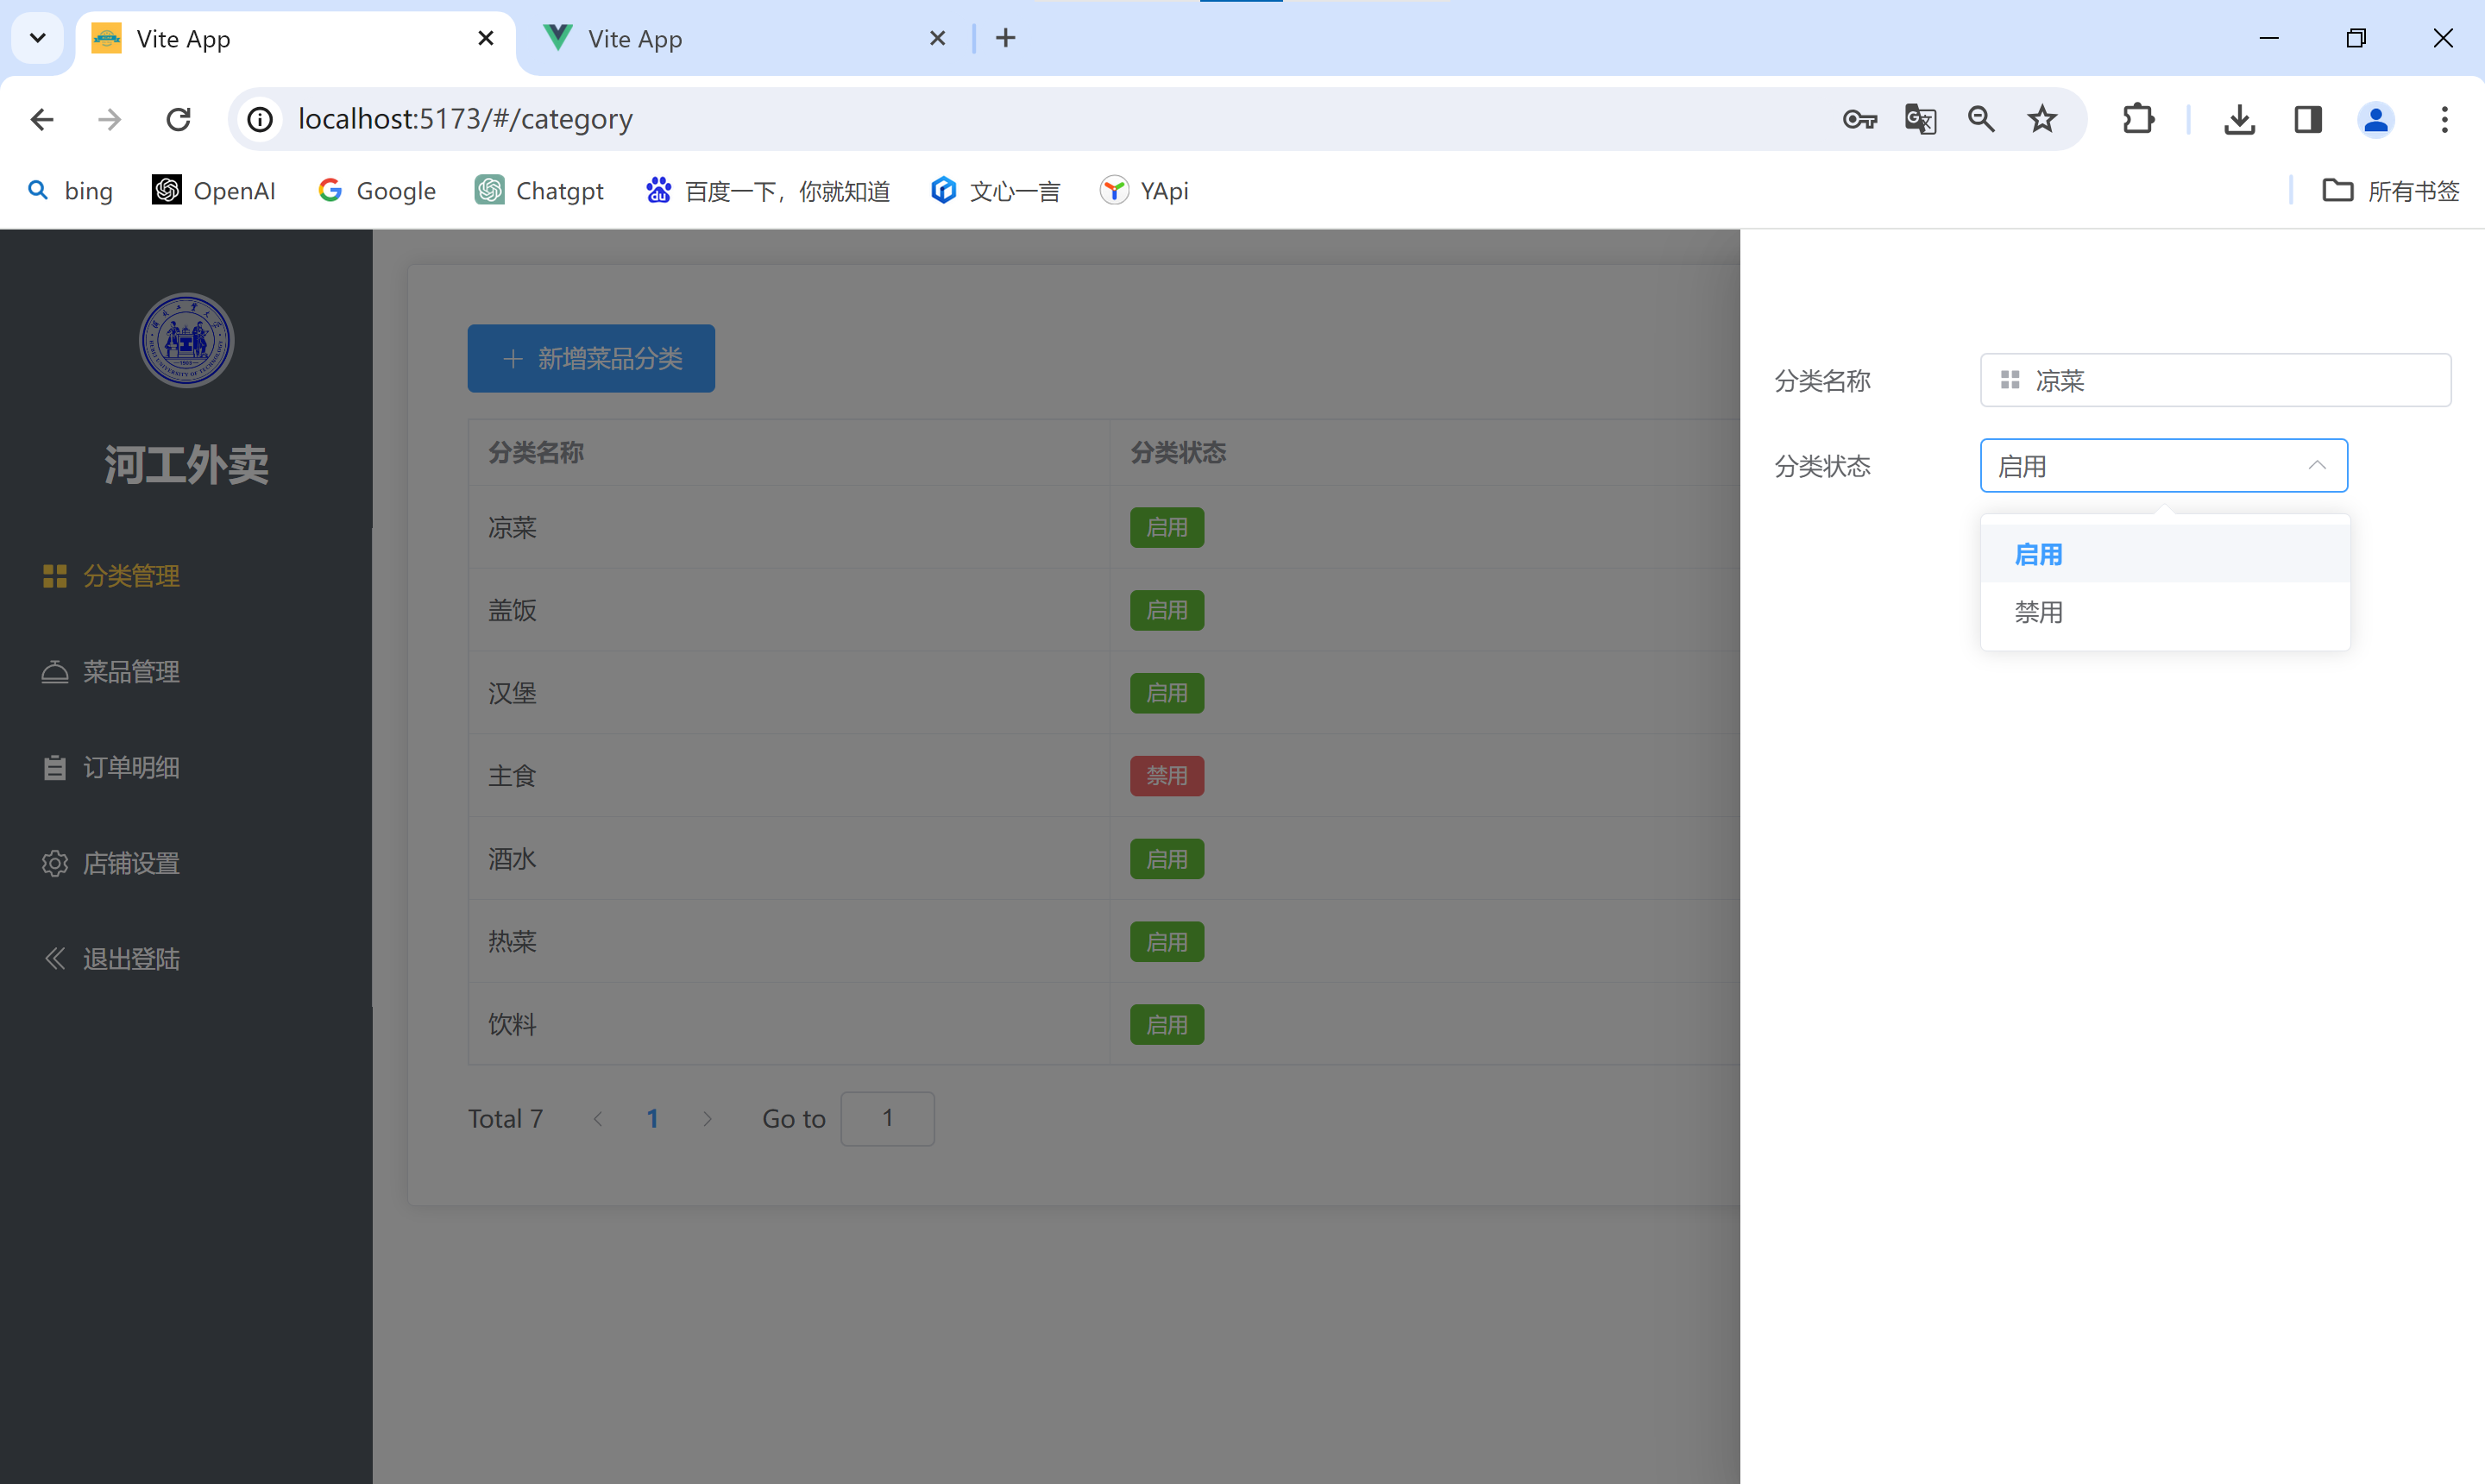Select 启用 option in the dropdown list

click(2038, 554)
